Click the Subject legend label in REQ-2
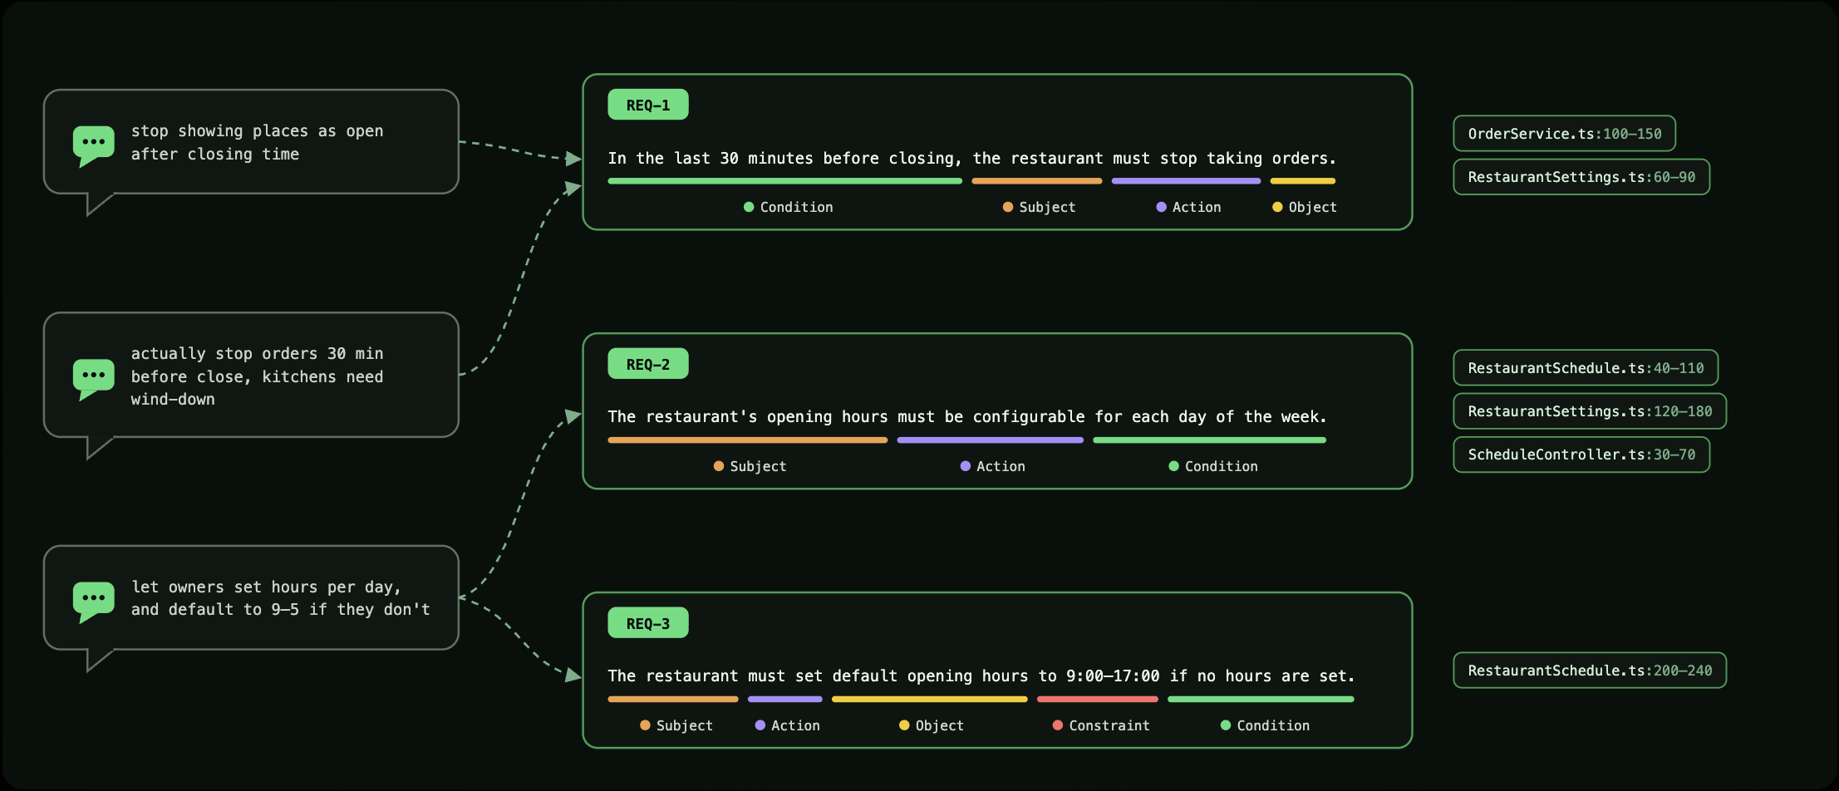The width and height of the screenshot is (1839, 791). pyautogui.click(x=758, y=466)
